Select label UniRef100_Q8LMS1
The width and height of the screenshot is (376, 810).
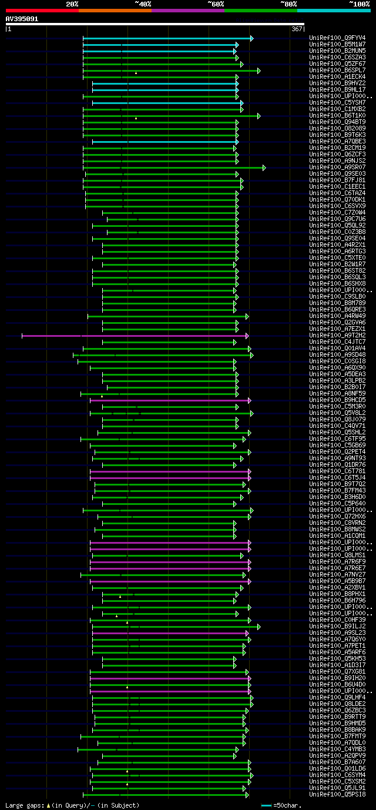click(x=337, y=555)
